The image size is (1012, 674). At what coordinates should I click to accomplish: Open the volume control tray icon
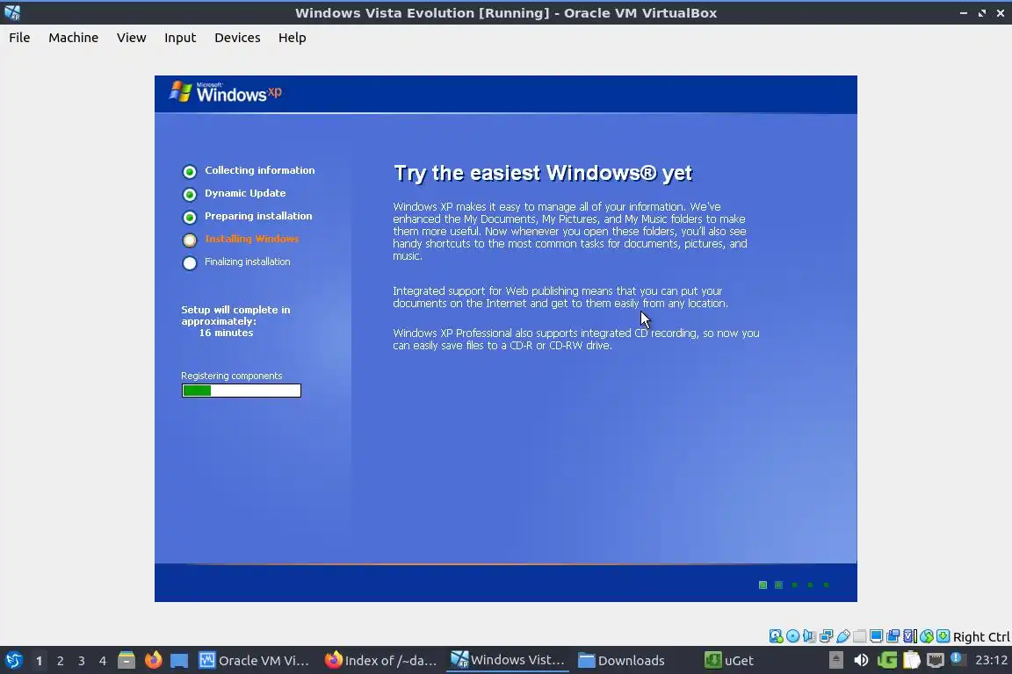pos(861,660)
